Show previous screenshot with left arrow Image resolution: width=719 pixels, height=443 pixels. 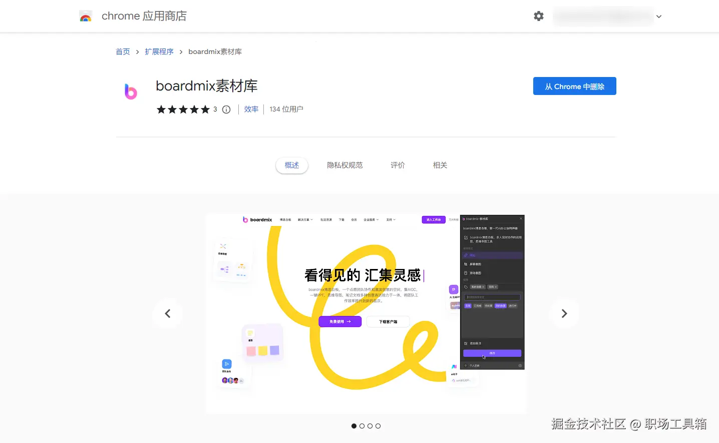pos(167,313)
